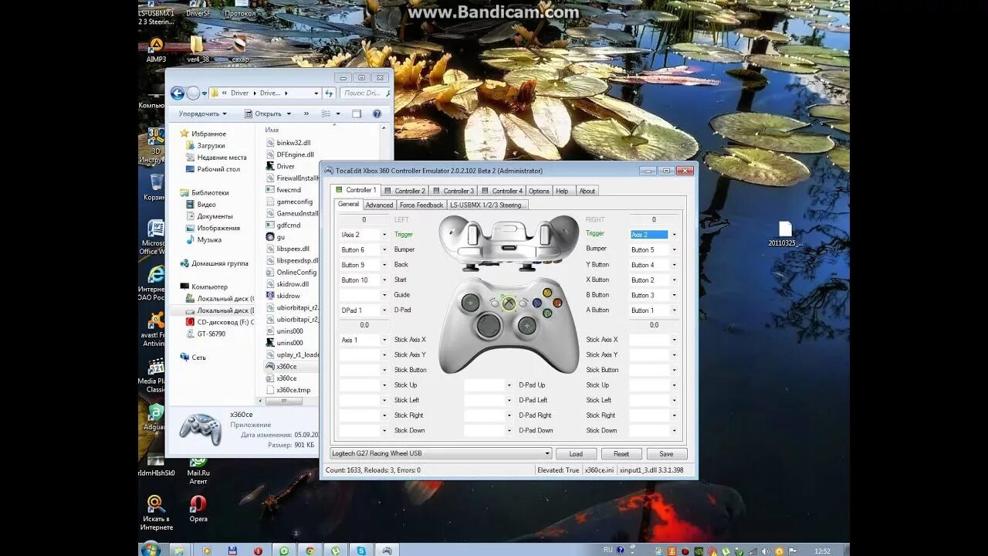The width and height of the screenshot is (988, 556).
Task: Open the About tab
Action: tap(587, 191)
